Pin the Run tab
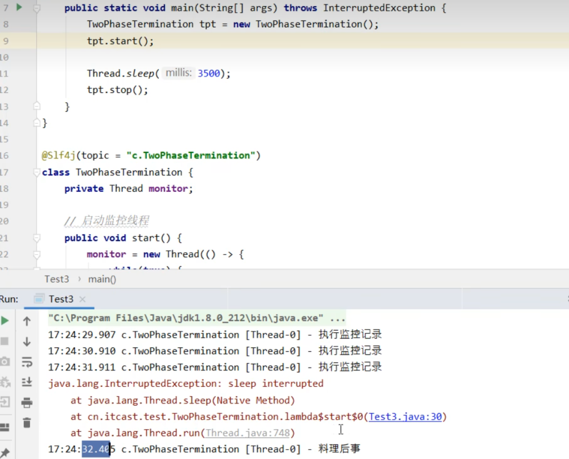This screenshot has height=459, width=569. [x=5, y=451]
